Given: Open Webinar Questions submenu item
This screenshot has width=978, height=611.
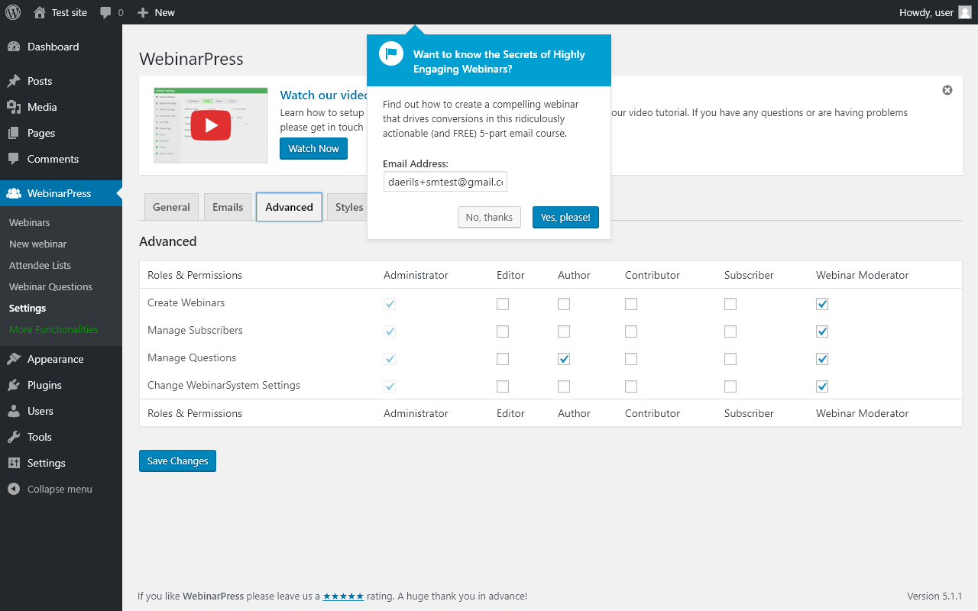Looking at the screenshot, I should (x=50, y=286).
